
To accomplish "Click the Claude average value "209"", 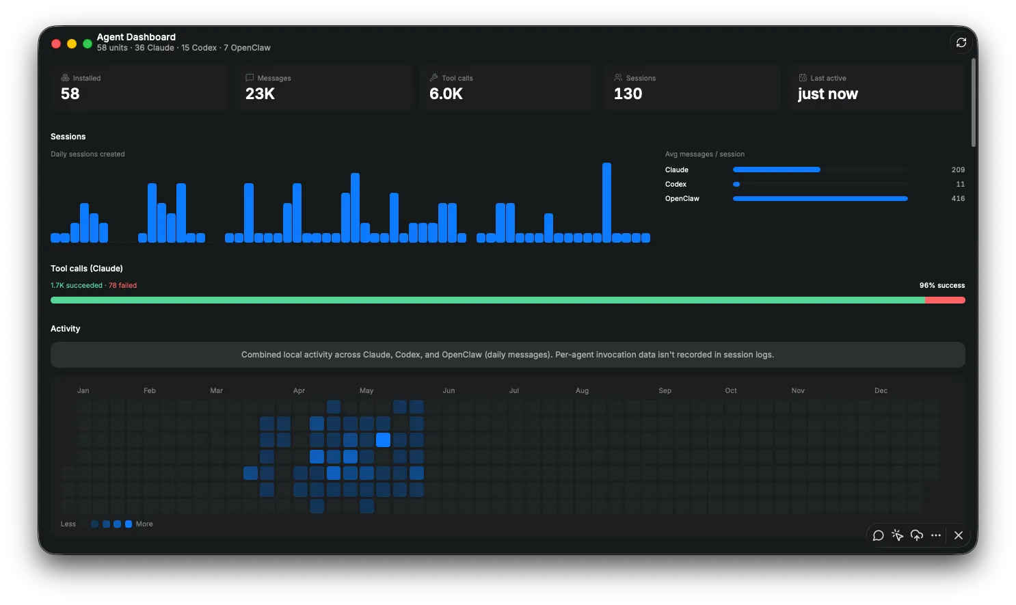I will click(958, 170).
